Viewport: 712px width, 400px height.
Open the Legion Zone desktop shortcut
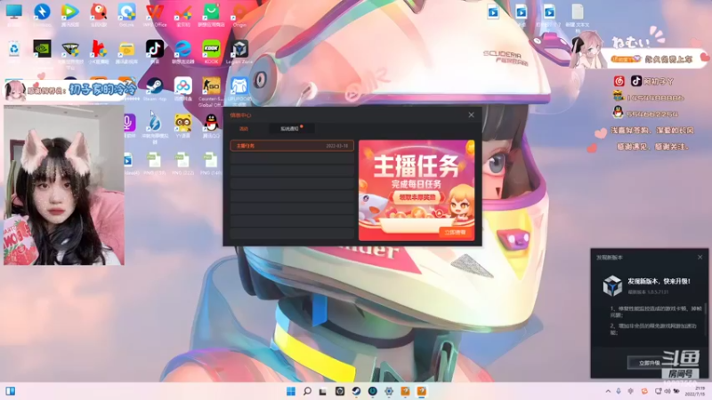tap(239, 49)
